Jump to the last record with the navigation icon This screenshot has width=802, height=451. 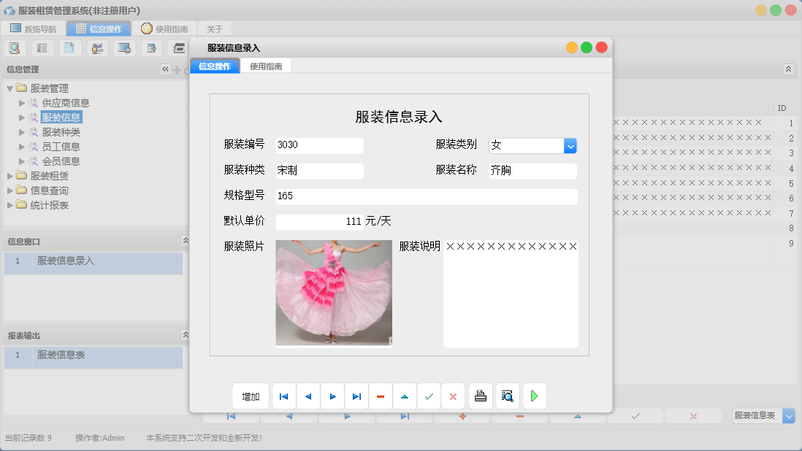(356, 396)
